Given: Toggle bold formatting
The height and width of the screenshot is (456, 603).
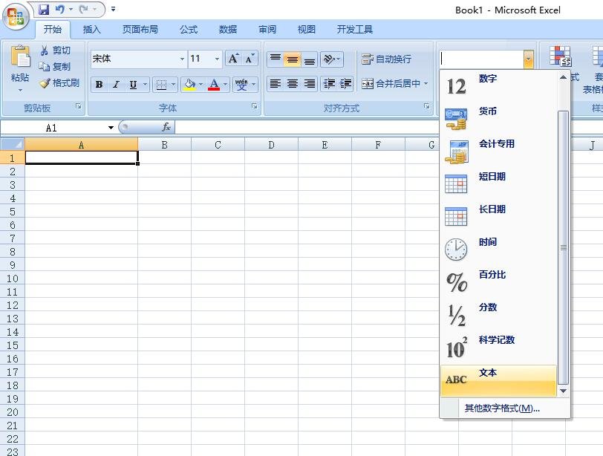Looking at the screenshot, I should (x=99, y=84).
